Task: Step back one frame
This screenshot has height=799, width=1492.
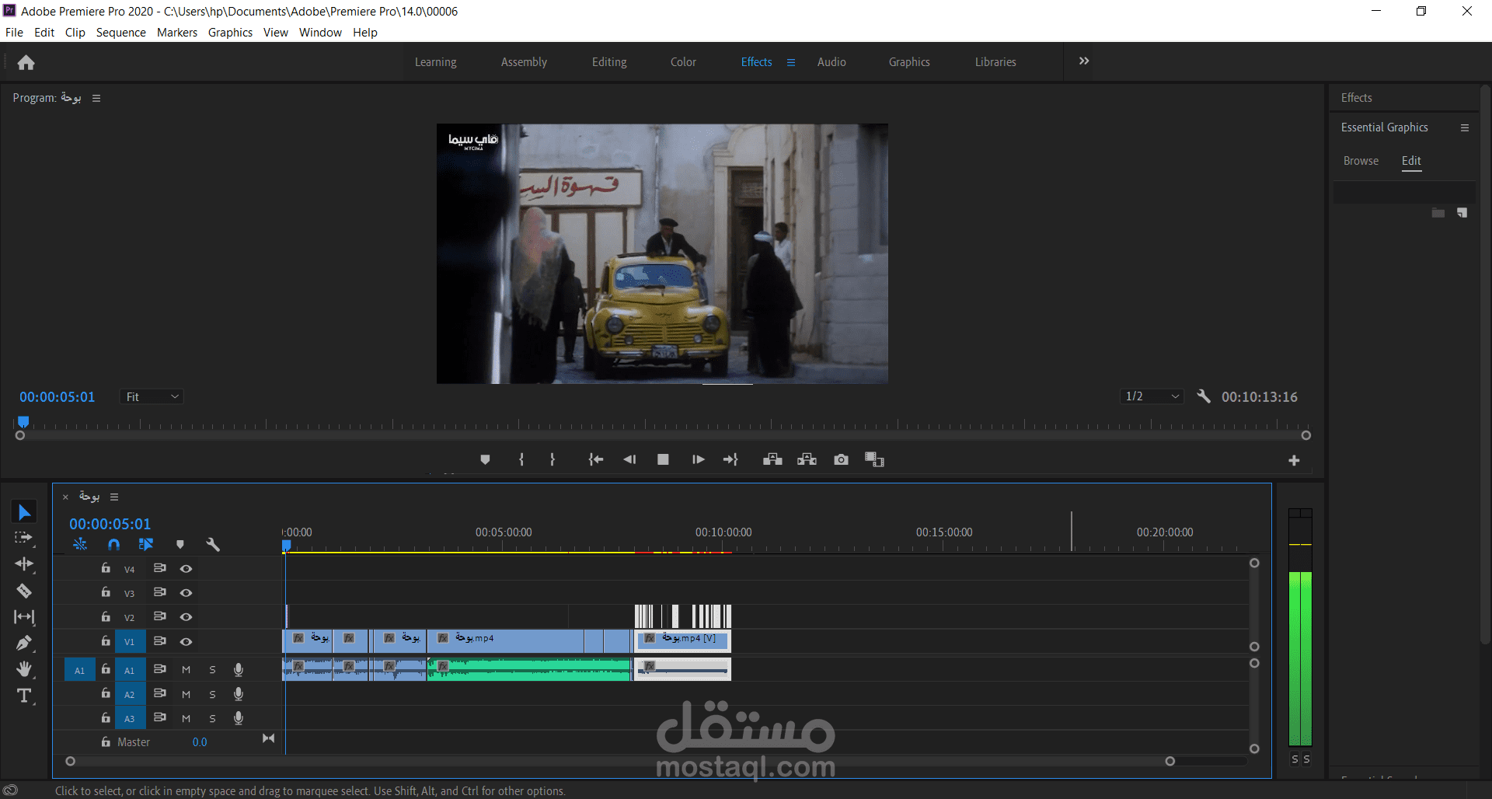Action: click(x=629, y=459)
